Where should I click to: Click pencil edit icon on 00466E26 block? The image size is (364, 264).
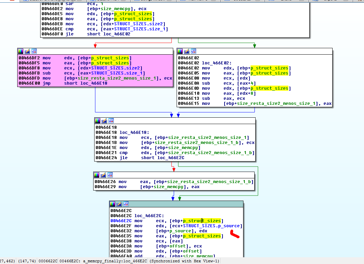[103, 175]
